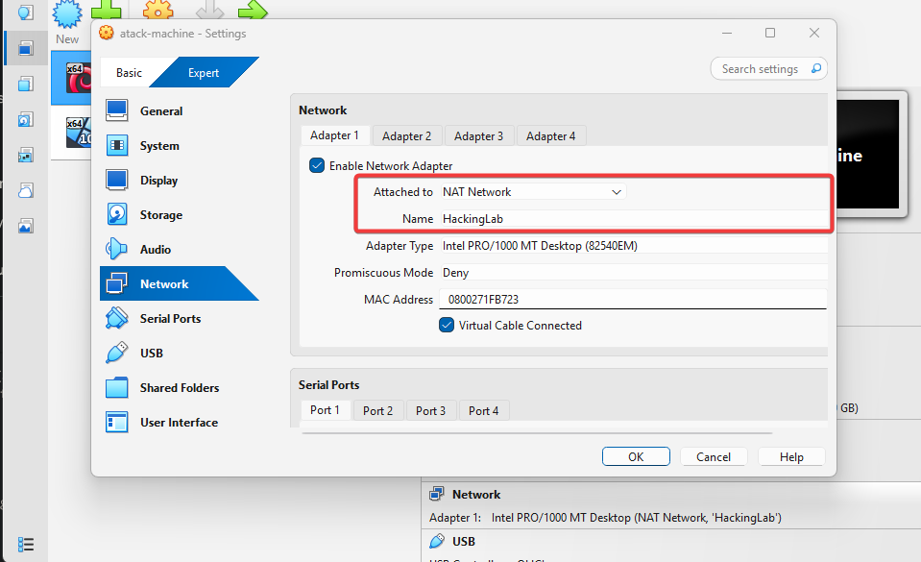Open the Resources monitor tool in sidebar
This screenshot has height=562, width=921.
click(x=25, y=227)
